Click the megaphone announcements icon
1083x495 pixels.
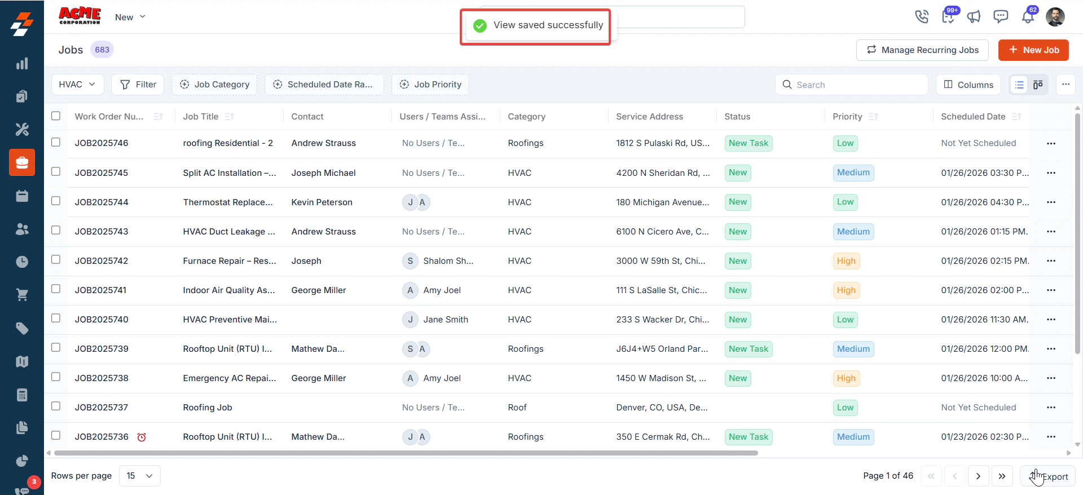(974, 17)
